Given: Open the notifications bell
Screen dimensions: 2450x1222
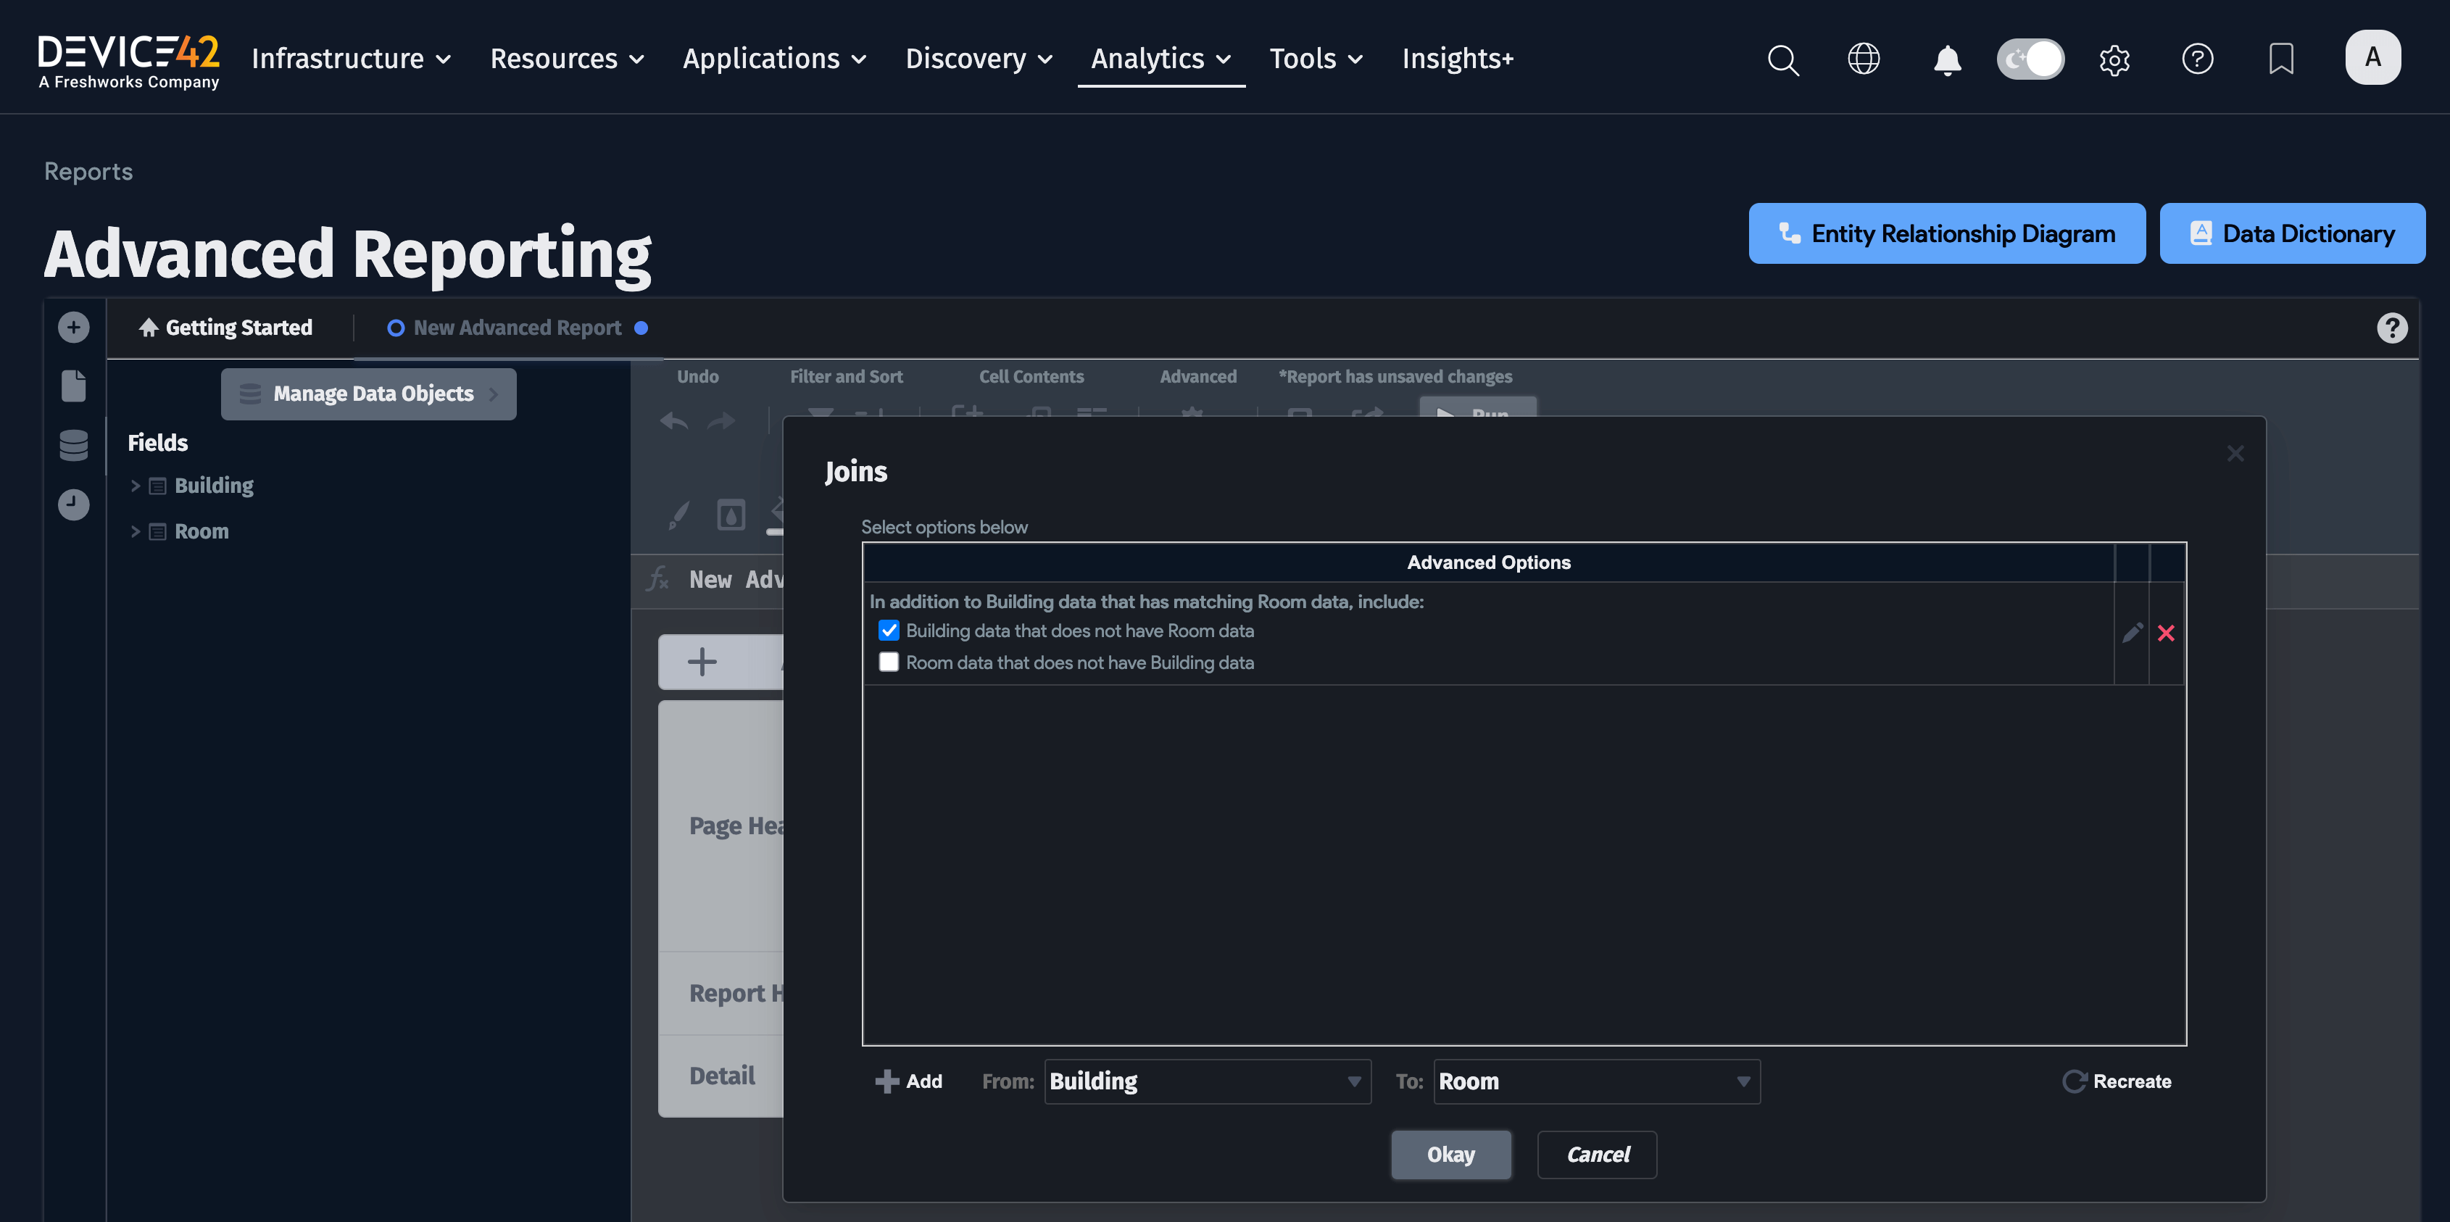Looking at the screenshot, I should pos(1947,60).
